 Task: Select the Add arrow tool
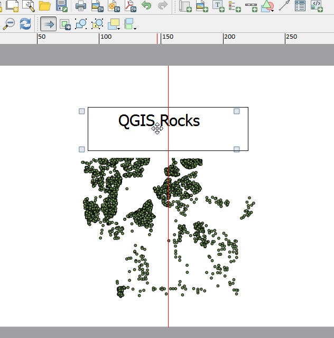284,6
